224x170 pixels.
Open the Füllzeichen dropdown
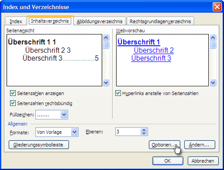coord(64,115)
